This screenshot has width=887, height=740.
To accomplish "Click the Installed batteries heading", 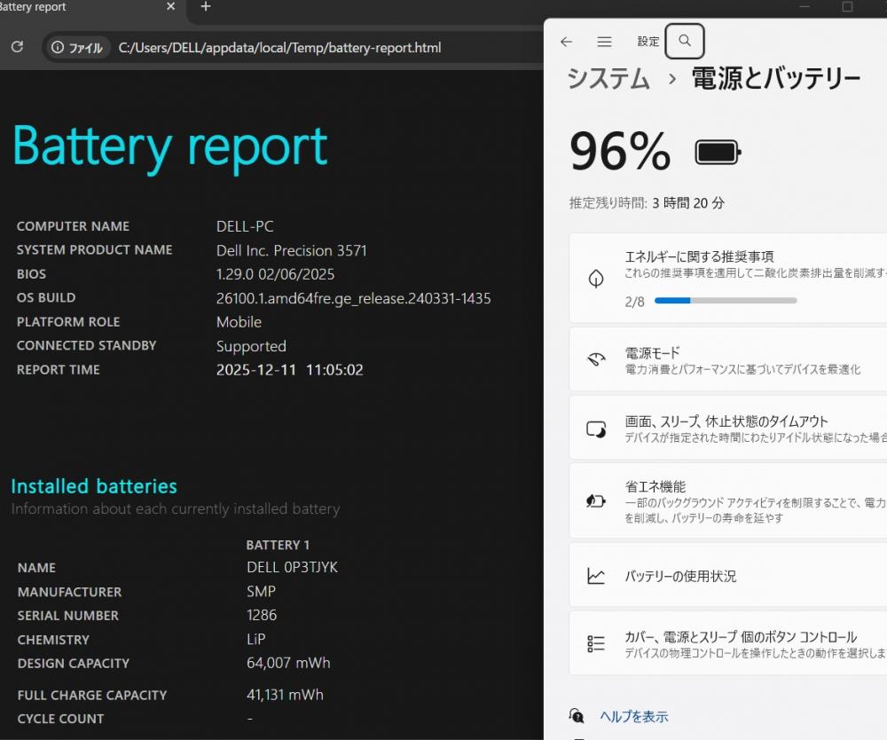I will pyautogui.click(x=94, y=486).
